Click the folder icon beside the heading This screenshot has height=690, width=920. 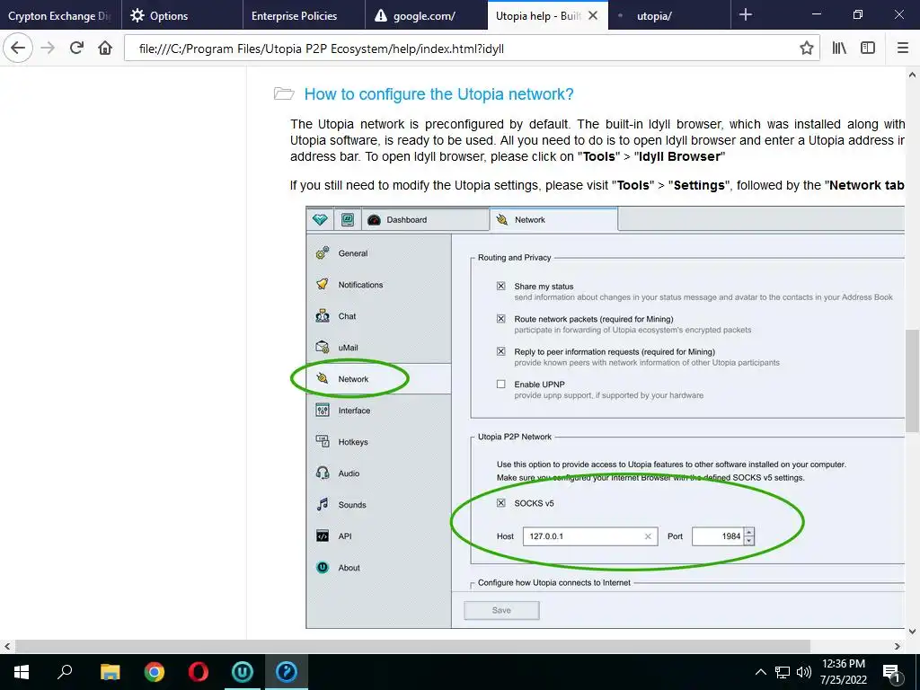click(284, 93)
